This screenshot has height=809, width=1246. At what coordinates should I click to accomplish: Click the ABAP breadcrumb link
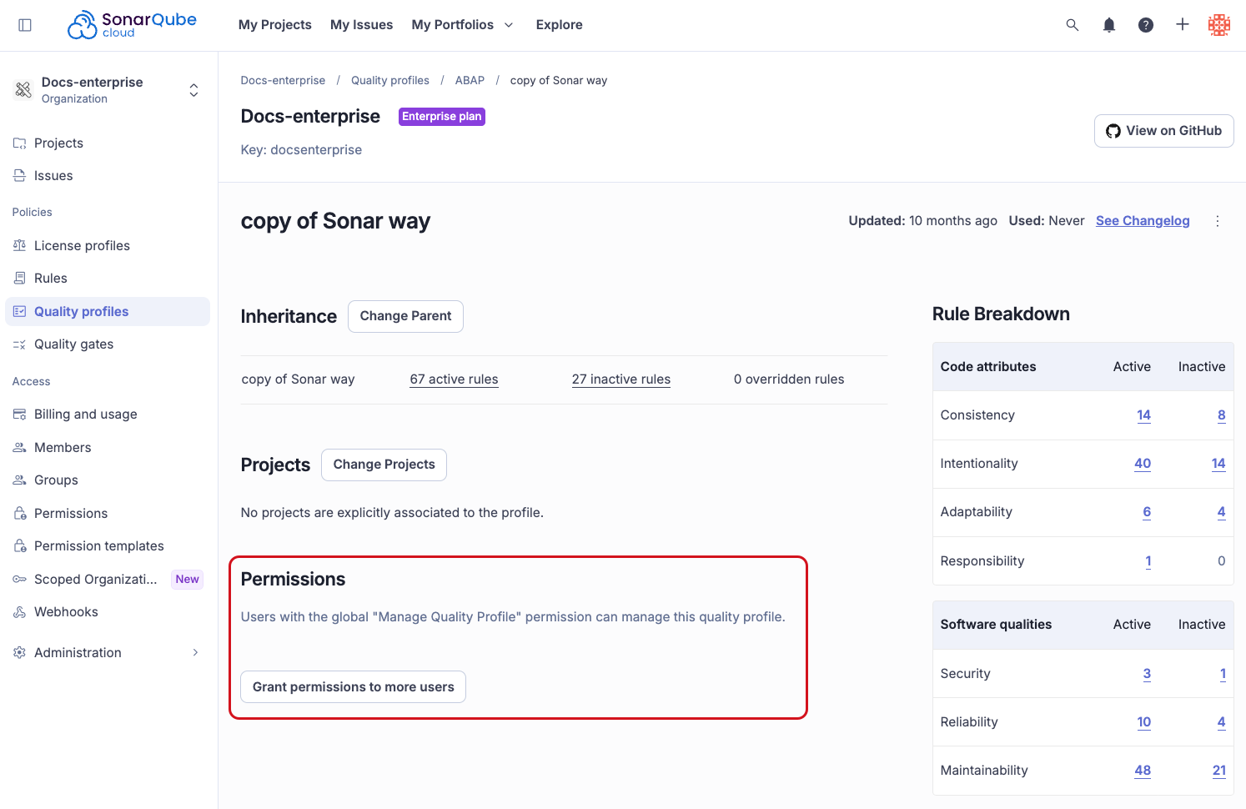click(470, 81)
